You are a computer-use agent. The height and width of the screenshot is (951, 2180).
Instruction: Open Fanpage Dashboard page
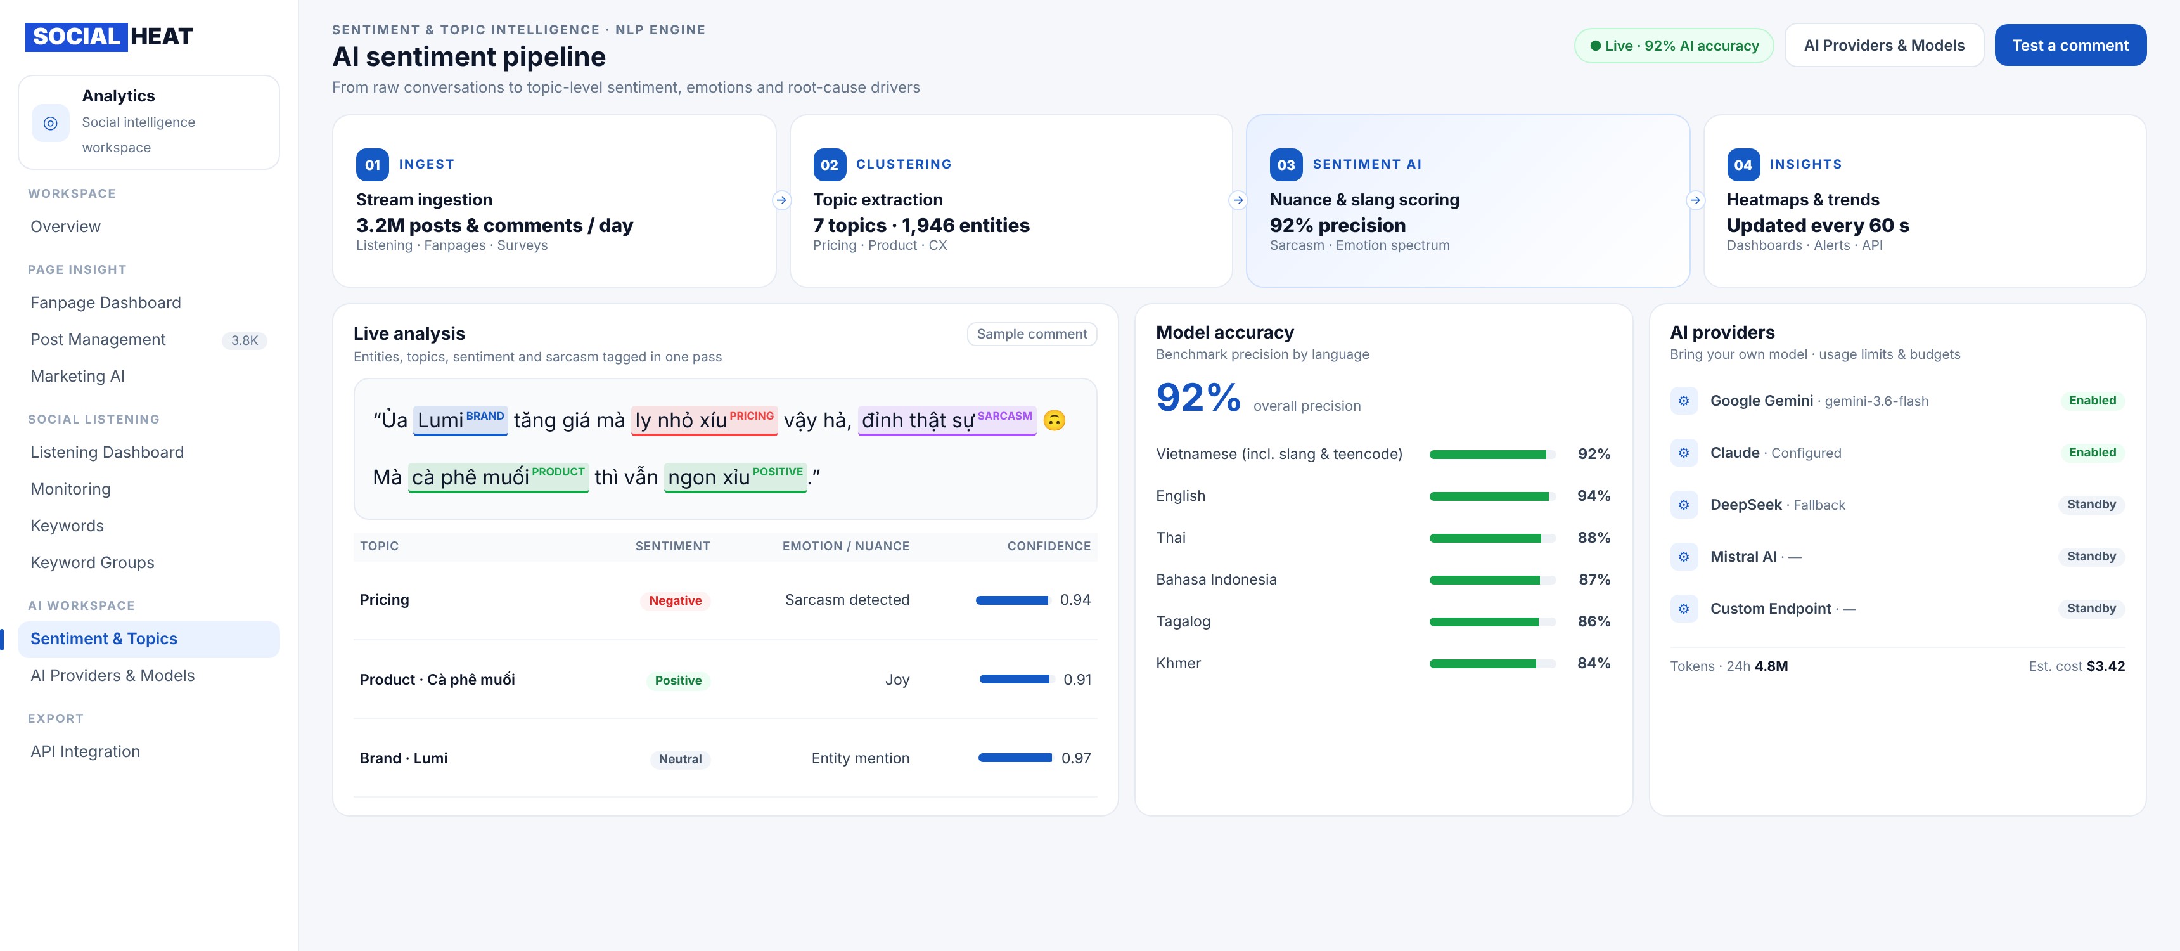(149, 303)
